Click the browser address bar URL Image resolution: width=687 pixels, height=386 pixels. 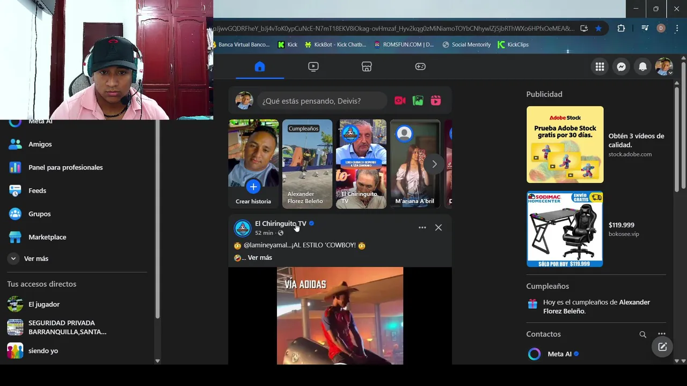(x=393, y=28)
